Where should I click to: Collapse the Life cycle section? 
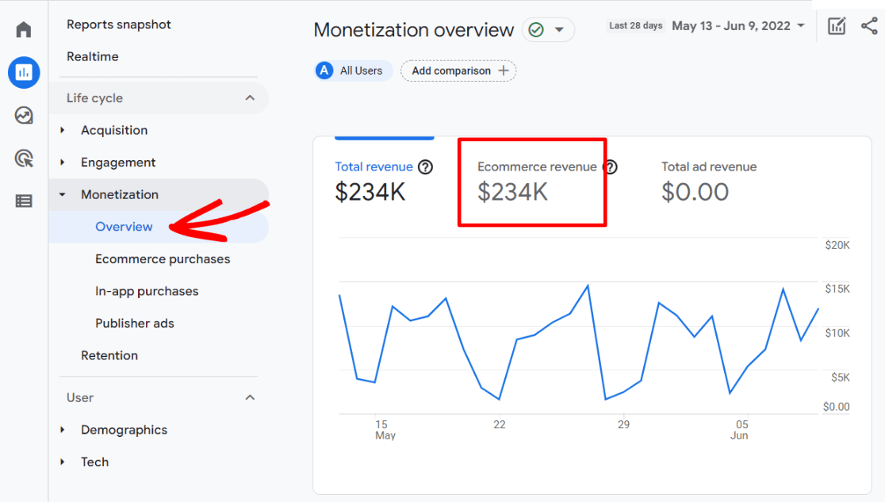coord(251,98)
